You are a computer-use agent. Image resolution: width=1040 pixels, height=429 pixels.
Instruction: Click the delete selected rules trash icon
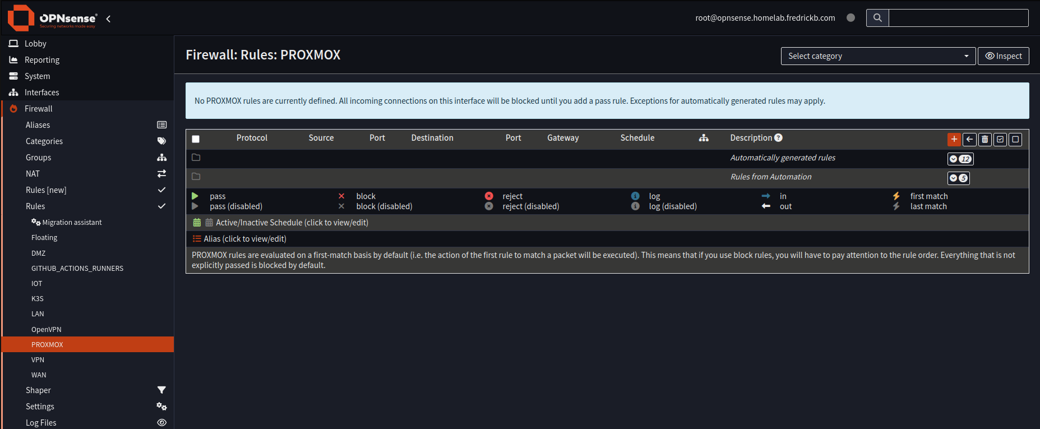(984, 139)
